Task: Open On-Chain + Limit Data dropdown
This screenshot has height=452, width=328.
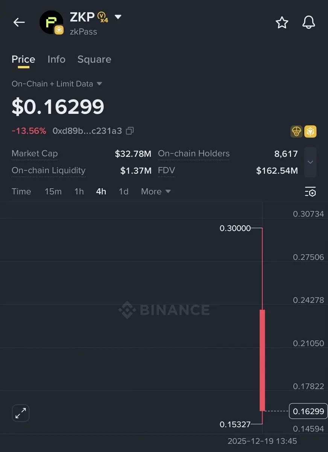Action: (99, 84)
